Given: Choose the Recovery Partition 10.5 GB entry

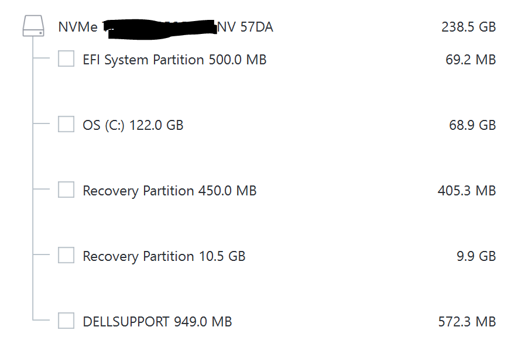Looking at the screenshot, I should (164, 256).
